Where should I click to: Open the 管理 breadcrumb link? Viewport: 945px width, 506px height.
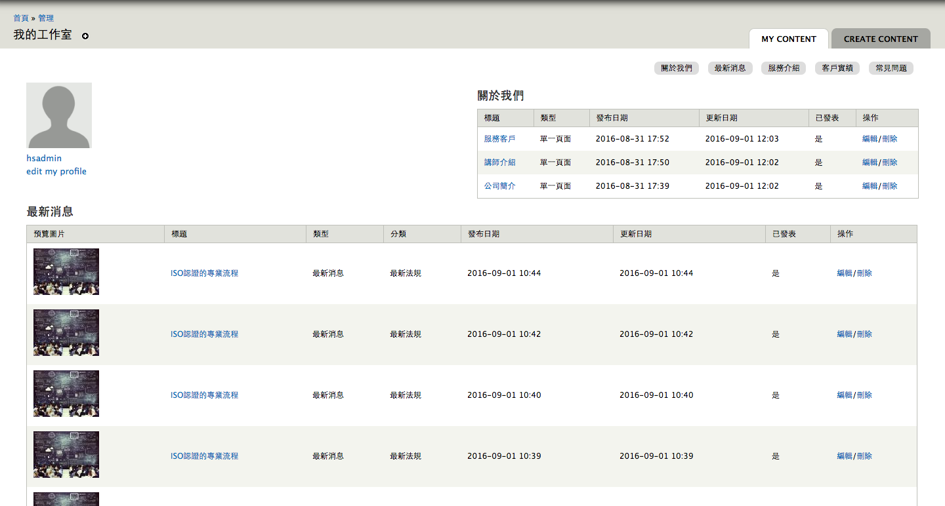click(46, 18)
